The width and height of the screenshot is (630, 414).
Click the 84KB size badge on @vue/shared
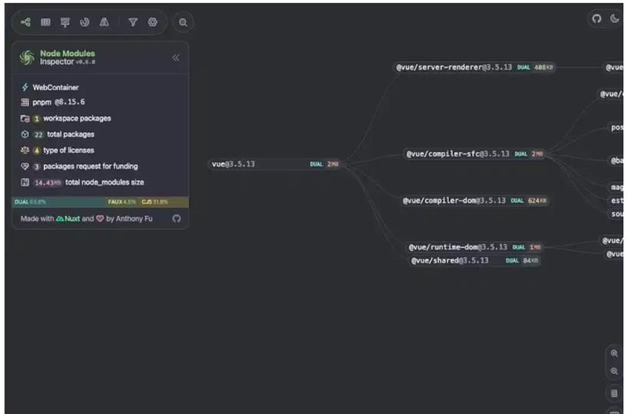(x=530, y=260)
